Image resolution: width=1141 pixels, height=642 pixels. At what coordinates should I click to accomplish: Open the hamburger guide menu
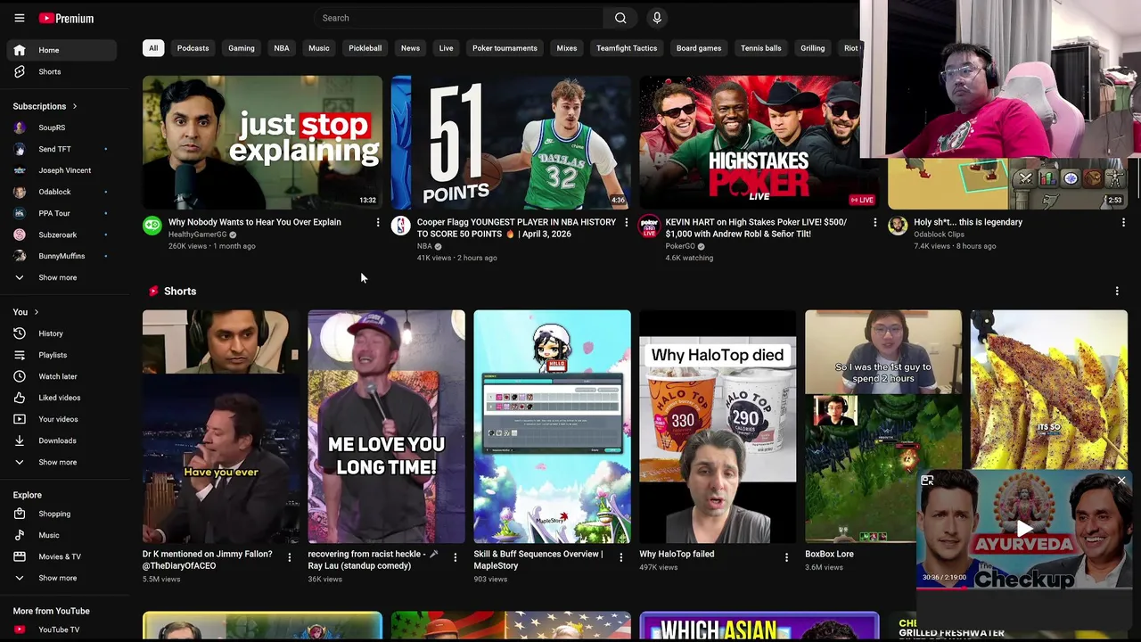click(19, 18)
